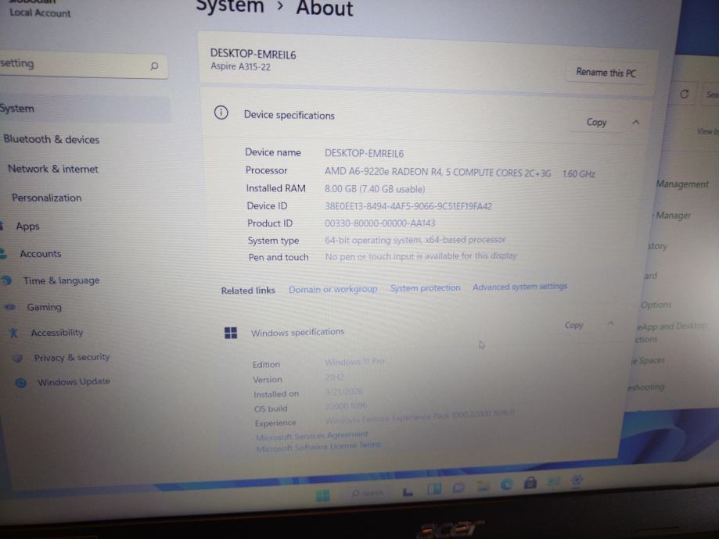This screenshot has height=539, width=719.
Task: Click the Privacy & security shield icon
Action: pyautogui.click(x=17, y=358)
